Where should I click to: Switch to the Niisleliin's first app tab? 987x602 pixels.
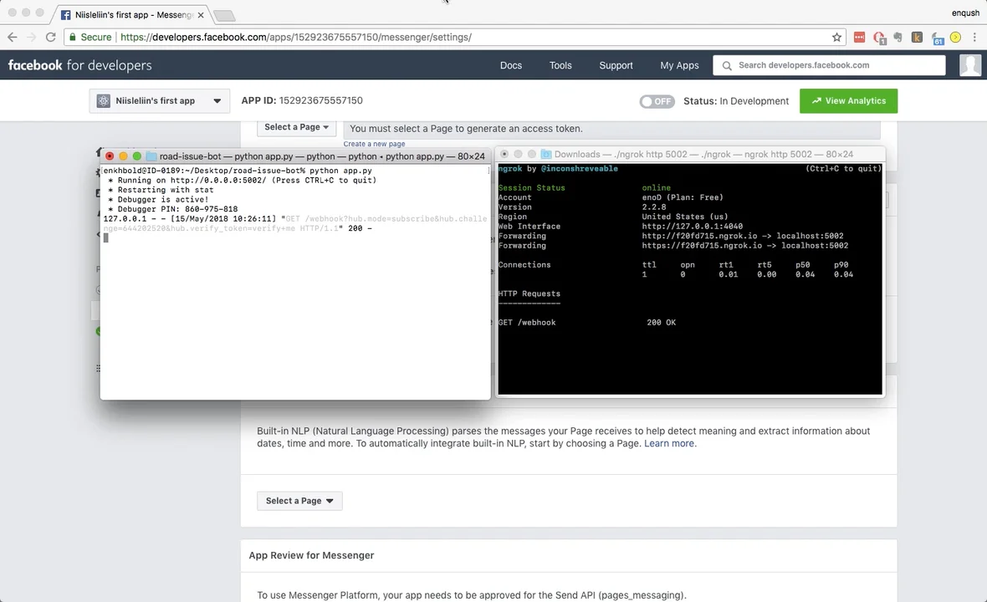pyautogui.click(x=132, y=14)
